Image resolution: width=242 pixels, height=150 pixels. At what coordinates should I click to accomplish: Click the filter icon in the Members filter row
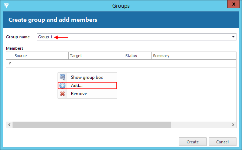coord(10,63)
